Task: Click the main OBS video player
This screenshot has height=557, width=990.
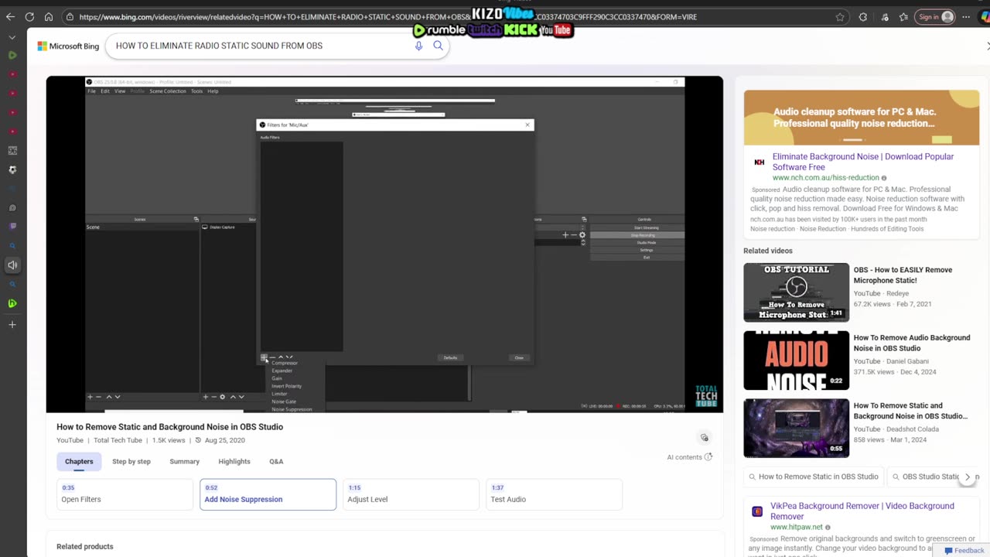Action: (x=384, y=244)
